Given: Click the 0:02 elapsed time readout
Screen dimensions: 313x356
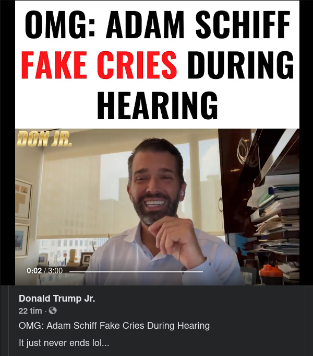Looking at the screenshot, I should pos(34,271).
